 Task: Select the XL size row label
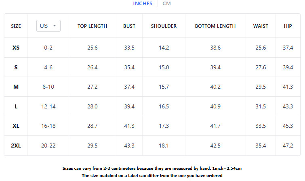point(16,126)
